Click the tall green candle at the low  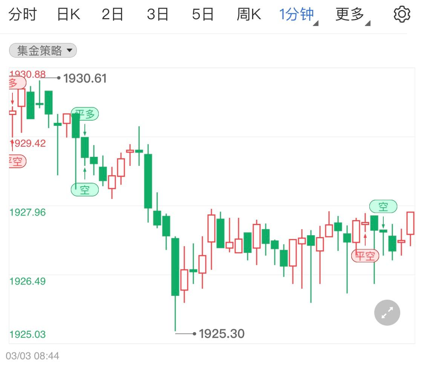point(175,267)
